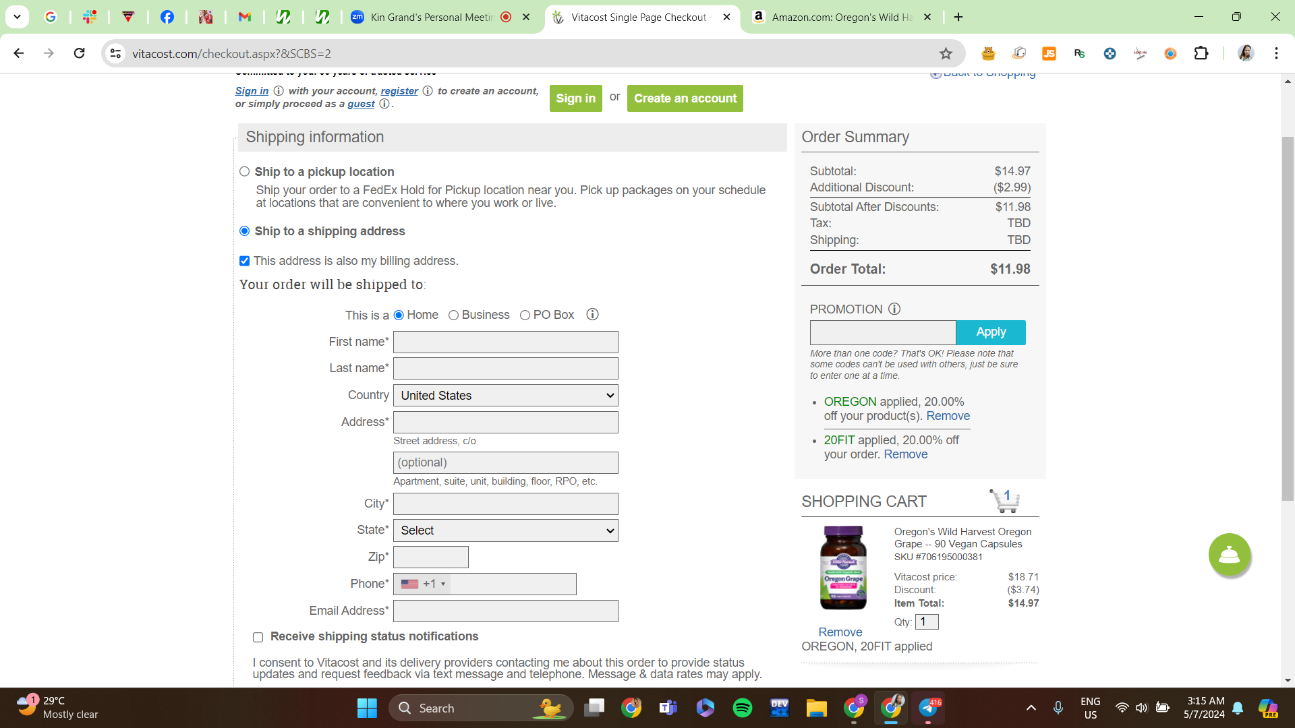Image resolution: width=1295 pixels, height=728 pixels.
Task: Close the Amazon tab
Action: 927,17
